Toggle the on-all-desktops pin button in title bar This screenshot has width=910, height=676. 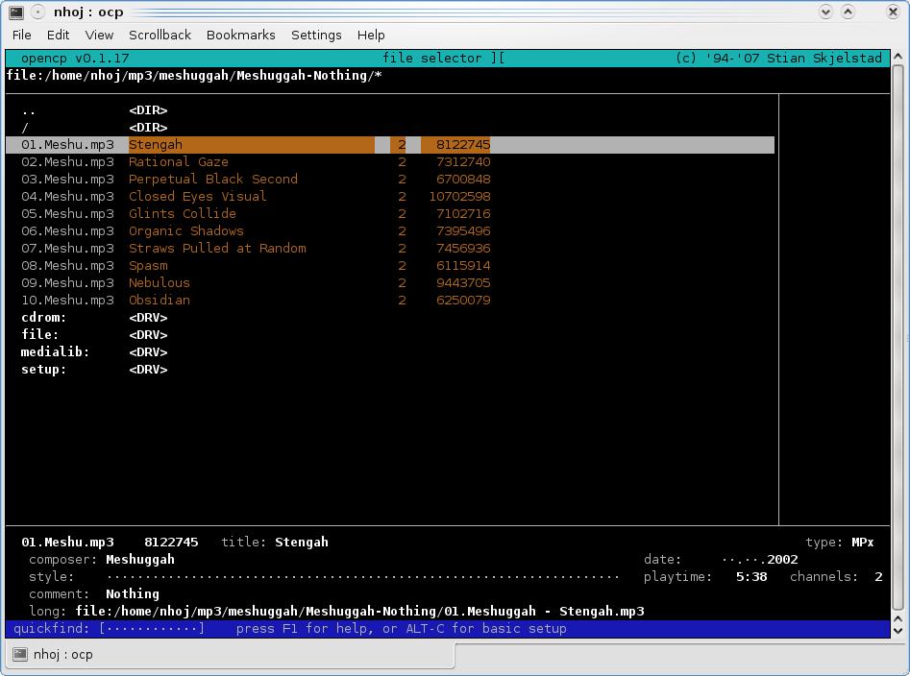coord(37,12)
